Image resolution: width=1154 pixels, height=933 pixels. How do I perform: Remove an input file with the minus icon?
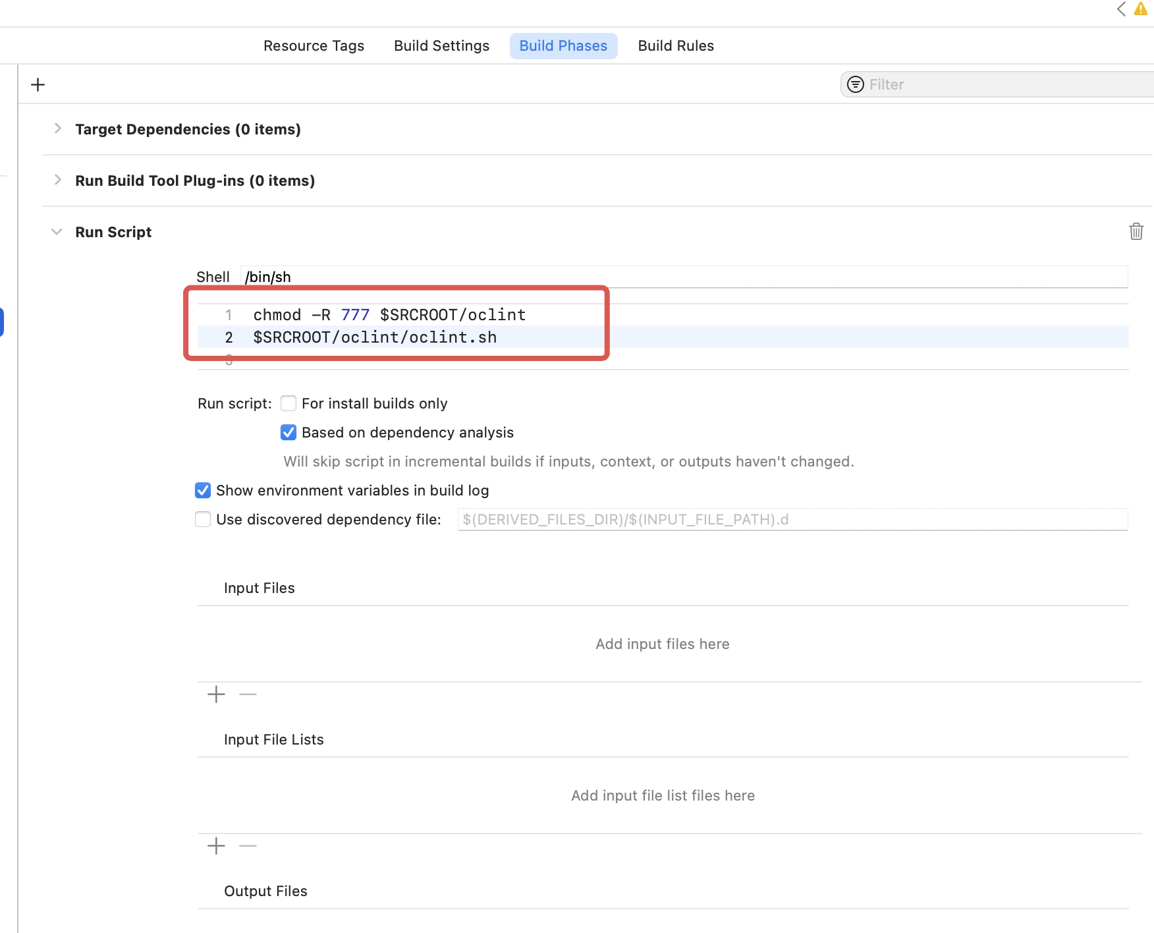coord(248,694)
